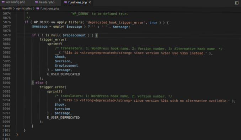Open the invertir breadcrumb folder
This screenshot has height=140, width=241.
click(7, 9)
